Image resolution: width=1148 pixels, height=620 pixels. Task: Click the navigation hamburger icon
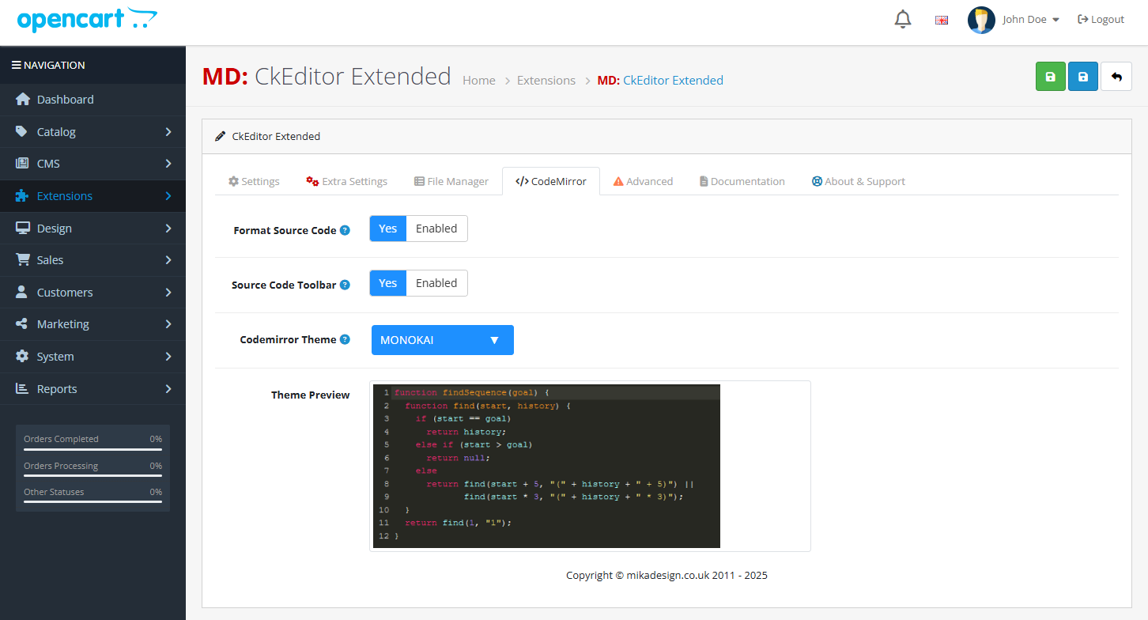pyautogui.click(x=16, y=65)
